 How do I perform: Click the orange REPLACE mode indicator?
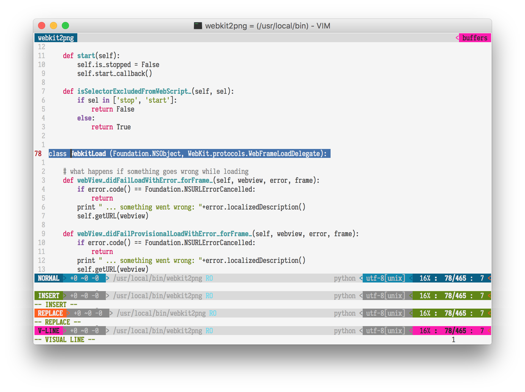(51, 313)
